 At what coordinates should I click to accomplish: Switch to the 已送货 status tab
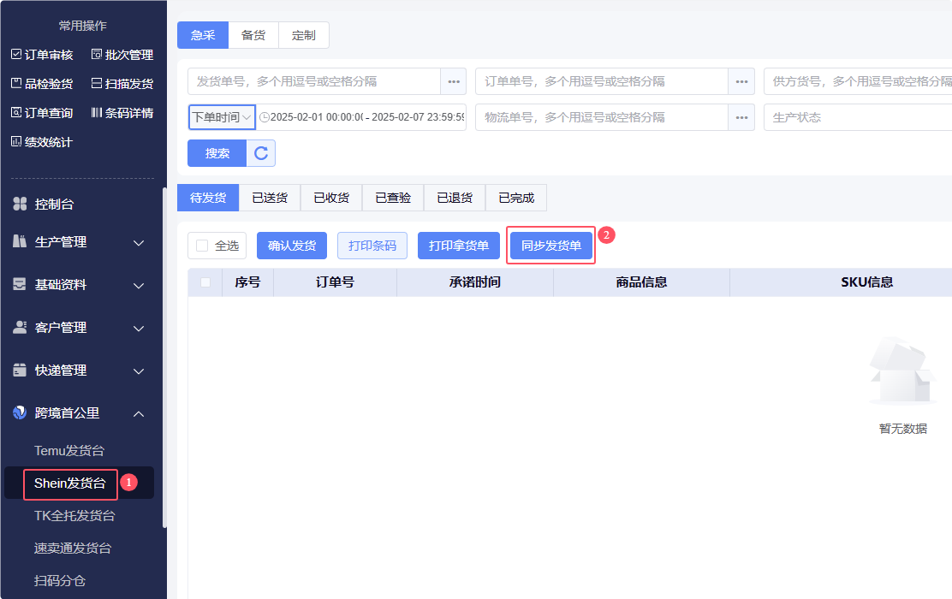coord(270,198)
